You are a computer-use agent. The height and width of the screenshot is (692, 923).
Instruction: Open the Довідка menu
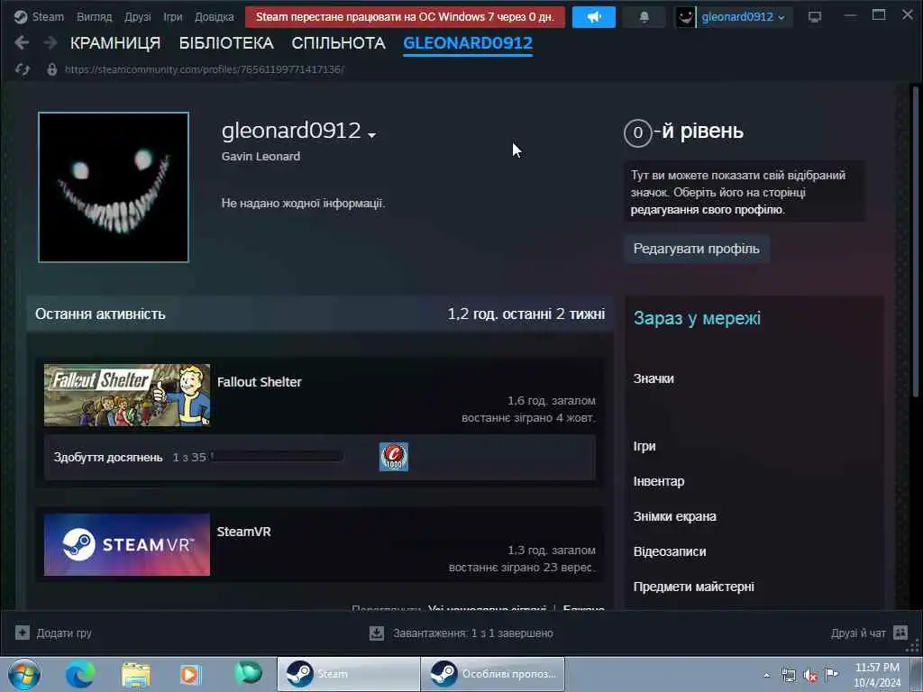point(214,16)
